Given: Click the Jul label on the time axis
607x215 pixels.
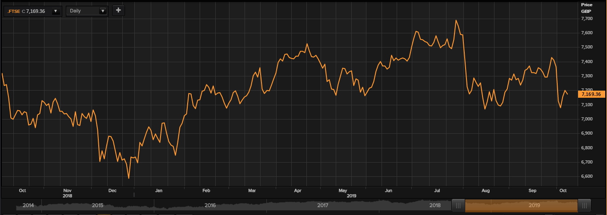Looking at the screenshot, I should (437, 191).
